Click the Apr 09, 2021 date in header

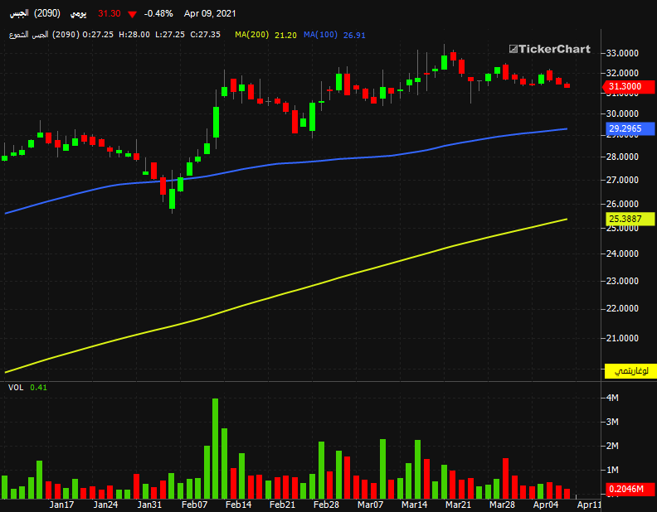[210, 14]
